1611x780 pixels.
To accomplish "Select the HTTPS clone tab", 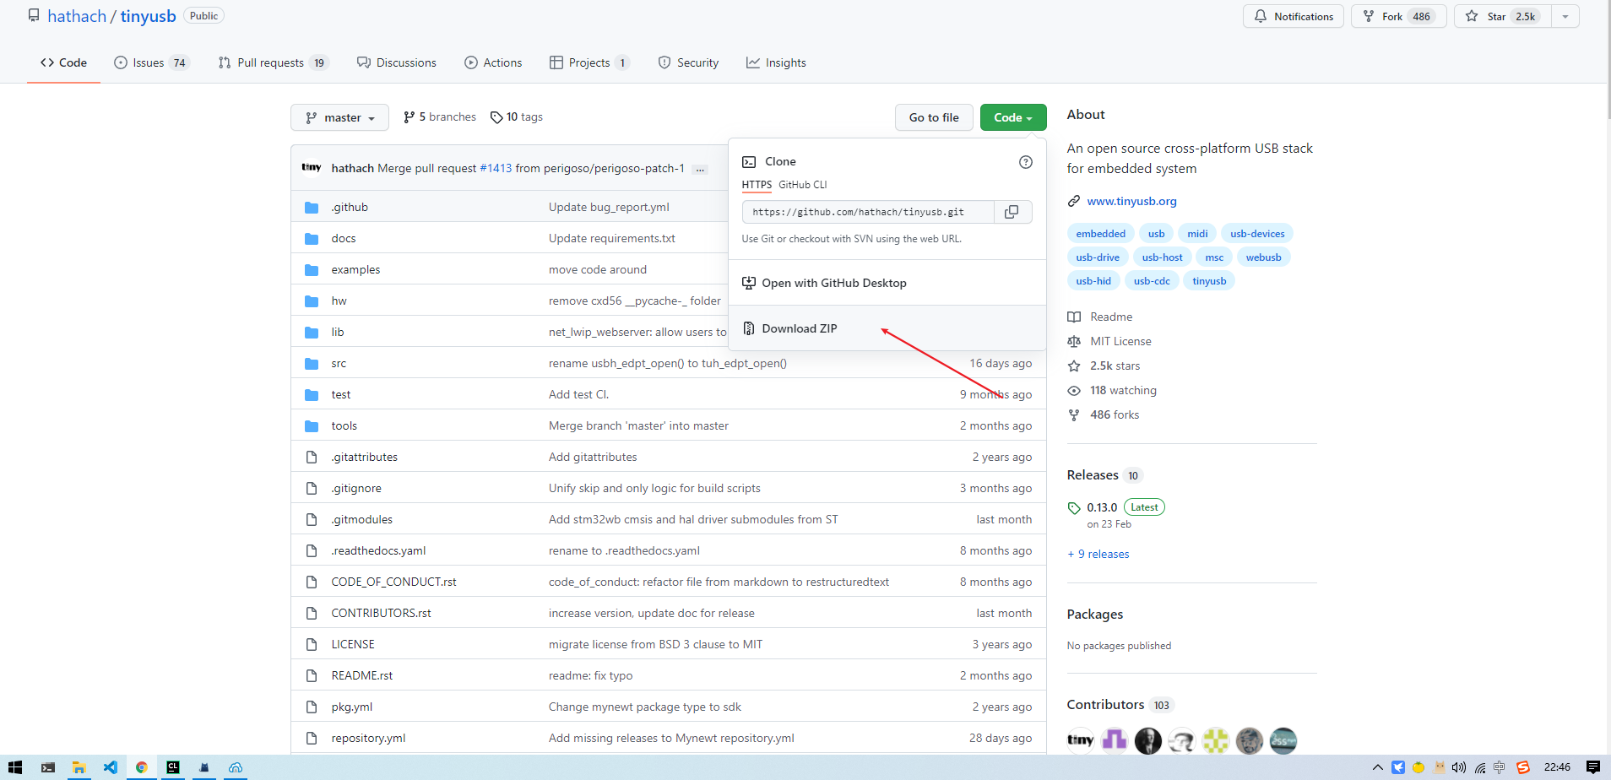I will pos(757,185).
